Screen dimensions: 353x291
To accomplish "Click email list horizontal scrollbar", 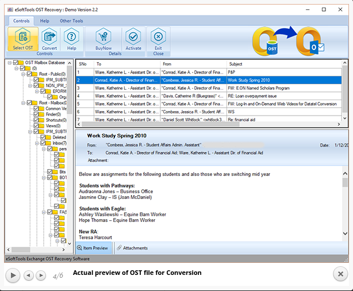I will pyautogui.click(x=160, y=124).
